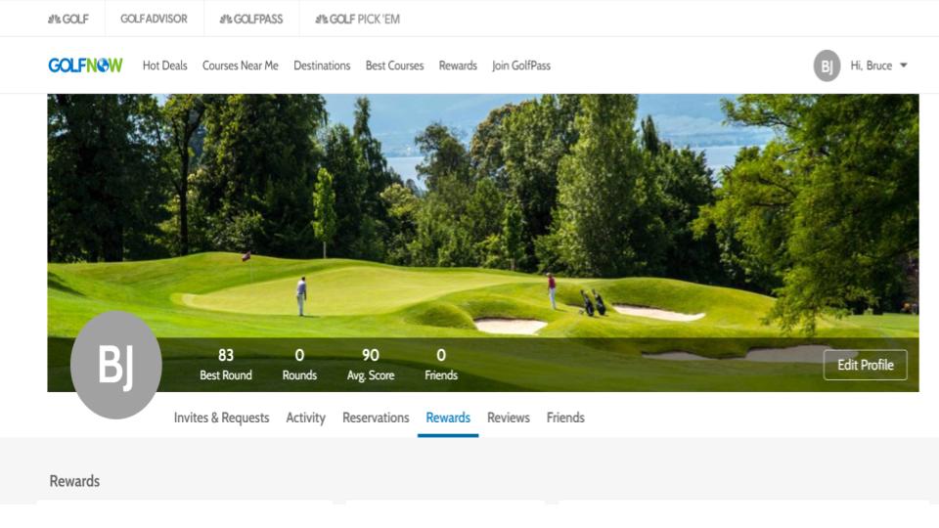Open the NBC Golf site link
The image size is (939, 528).
(x=68, y=20)
